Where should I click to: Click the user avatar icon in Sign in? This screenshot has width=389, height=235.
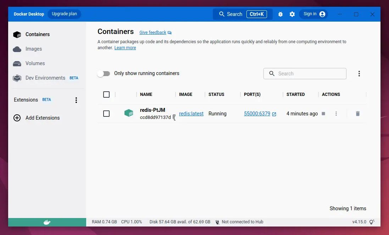pyautogui.click(x=322, y=14)
